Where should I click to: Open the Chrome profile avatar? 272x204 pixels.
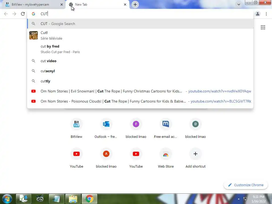click(x=258, y=14)
